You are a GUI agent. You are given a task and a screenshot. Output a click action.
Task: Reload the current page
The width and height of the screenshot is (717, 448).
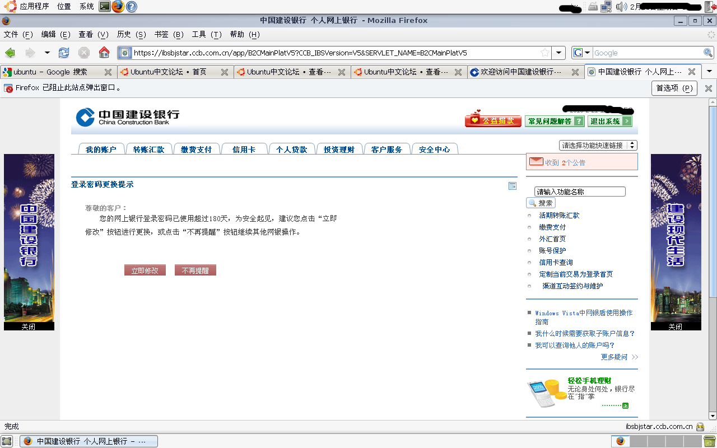click(x=64, y=53)
